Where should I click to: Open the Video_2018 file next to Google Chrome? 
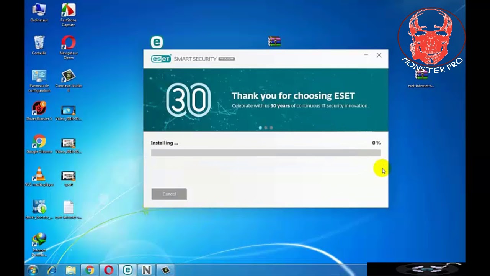coord(69,145)
